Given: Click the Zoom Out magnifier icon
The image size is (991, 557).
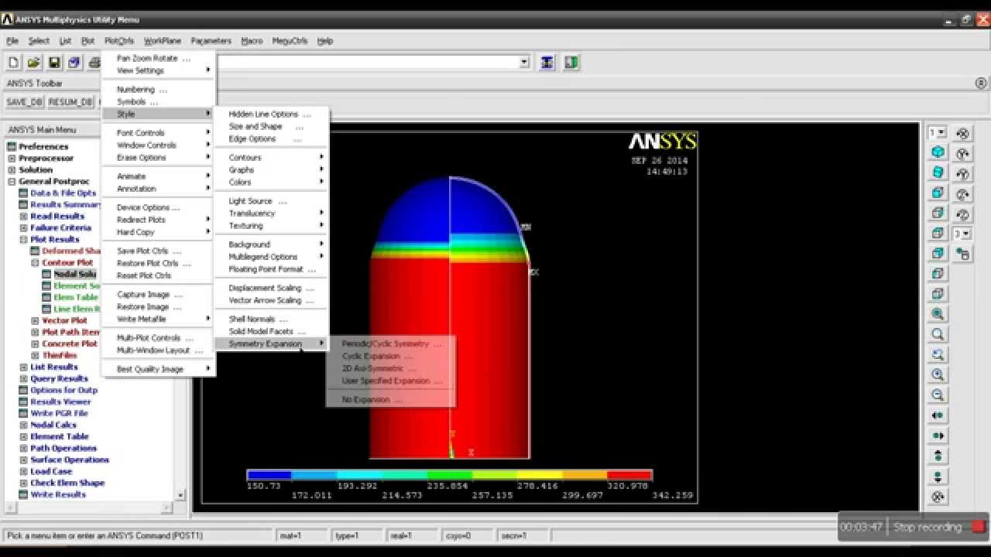Looking at the screenshot, I should [x=938, y=395].
